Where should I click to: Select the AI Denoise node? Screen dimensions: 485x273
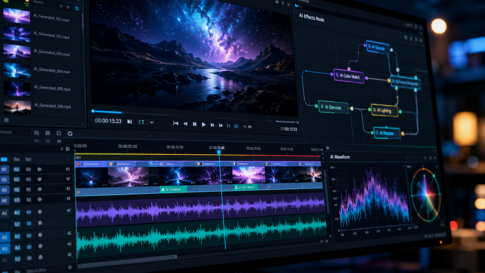pos(333,107)
